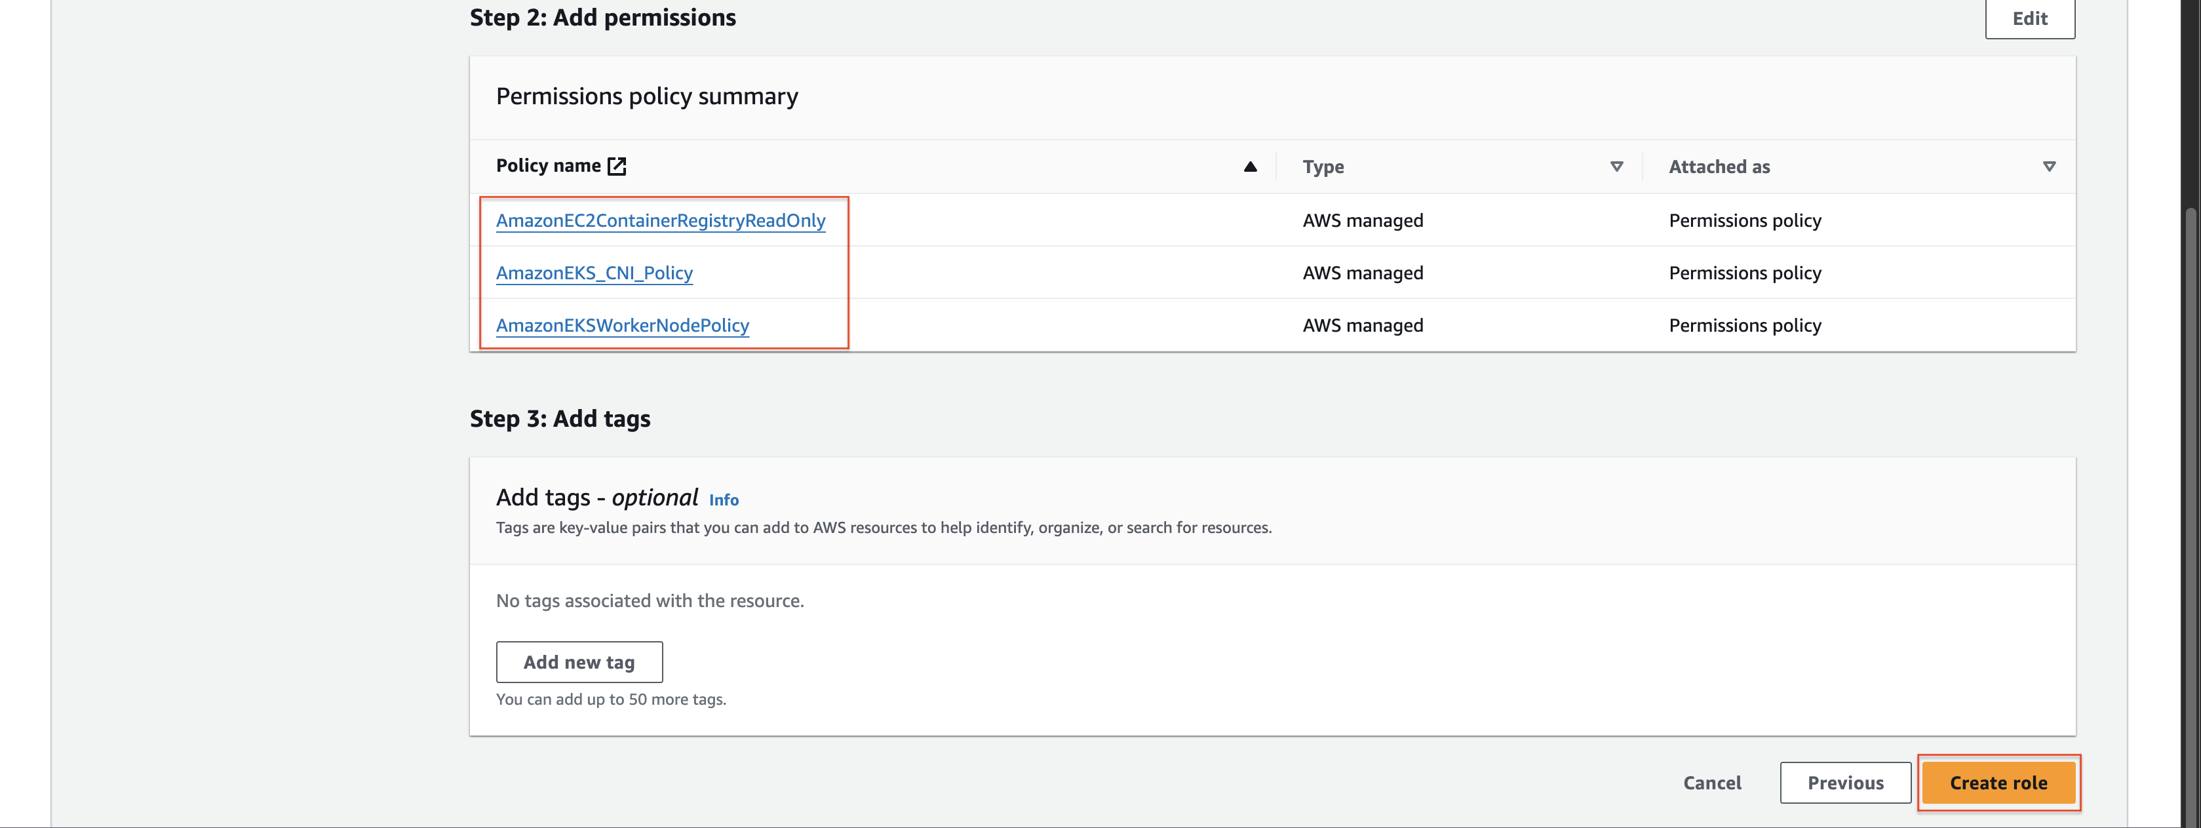Open the Info link next to Add tags
Screen dimensions: 2201x828
coord(724,500)
